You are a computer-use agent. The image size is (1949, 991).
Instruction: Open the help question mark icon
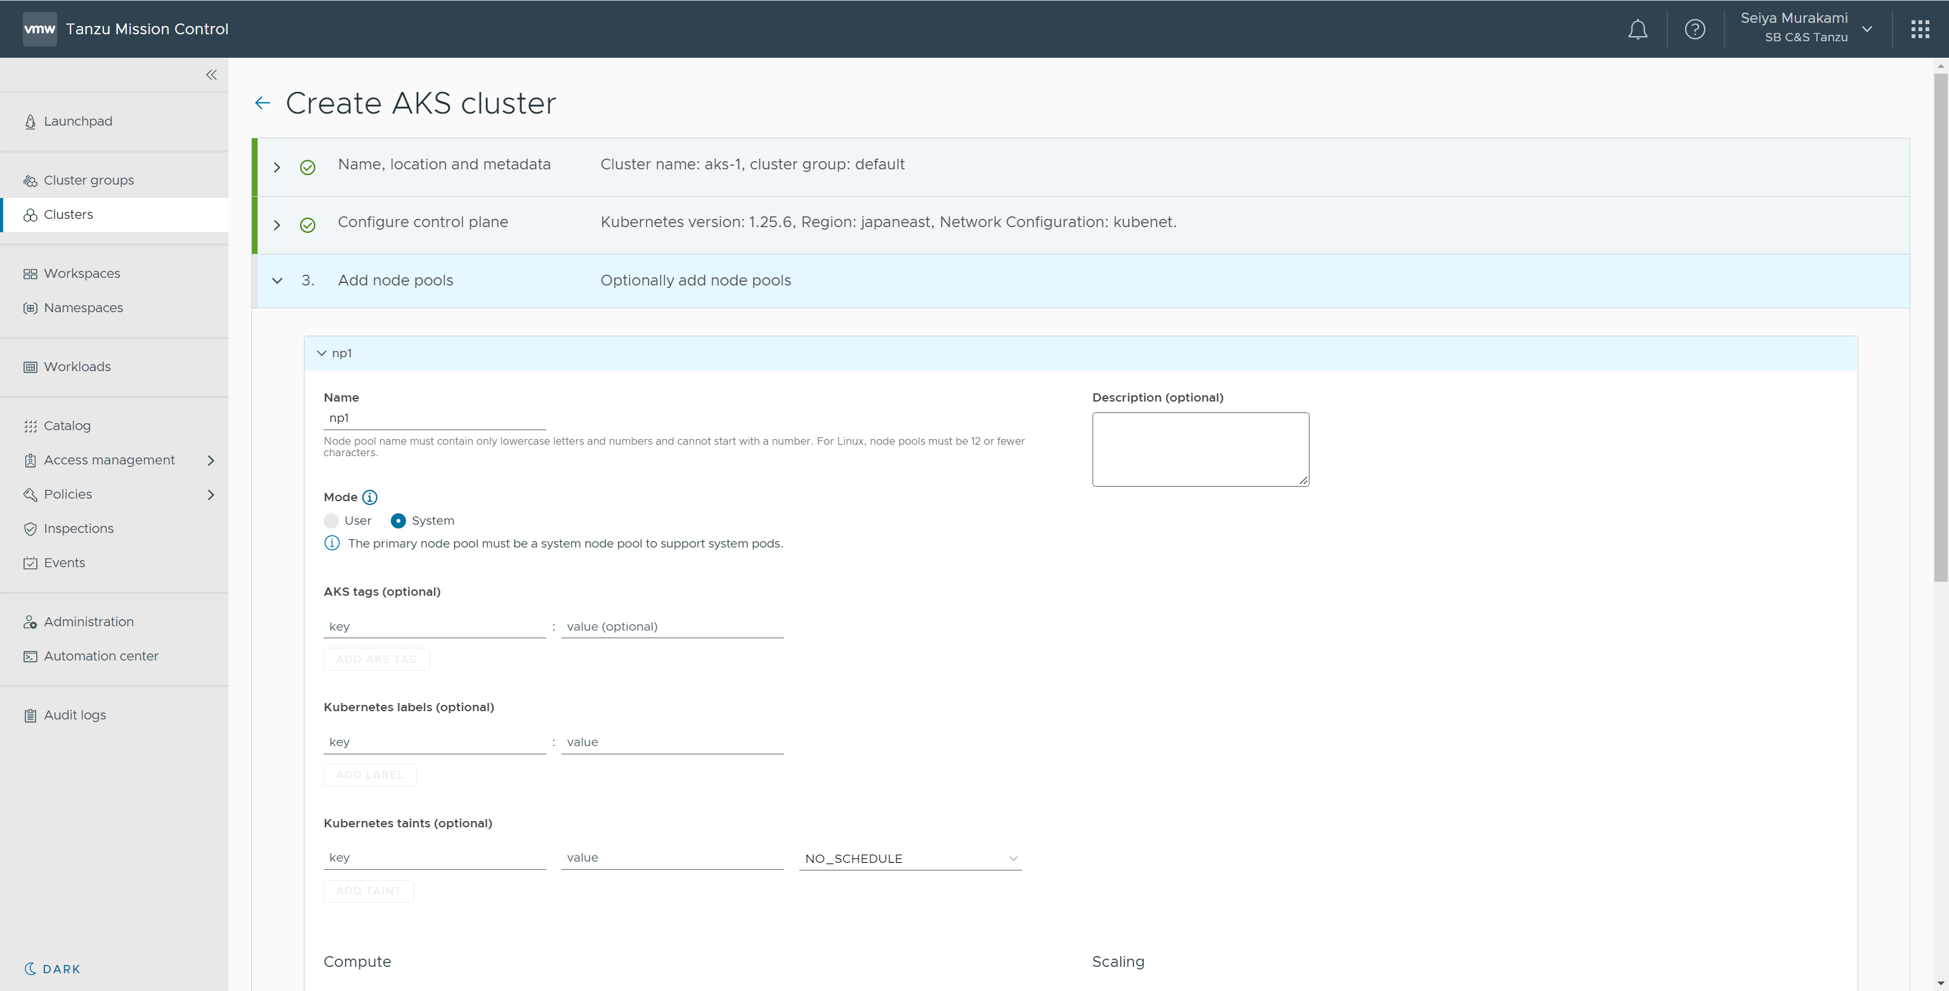pyautogui.click(x=1695, y=30)
